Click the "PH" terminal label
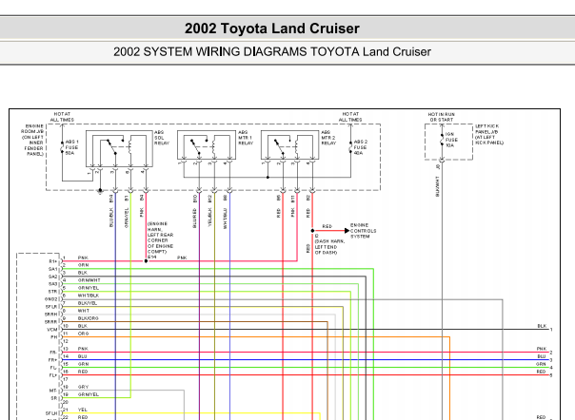This screenshot has height=420, width=575. tap(54, 337)
